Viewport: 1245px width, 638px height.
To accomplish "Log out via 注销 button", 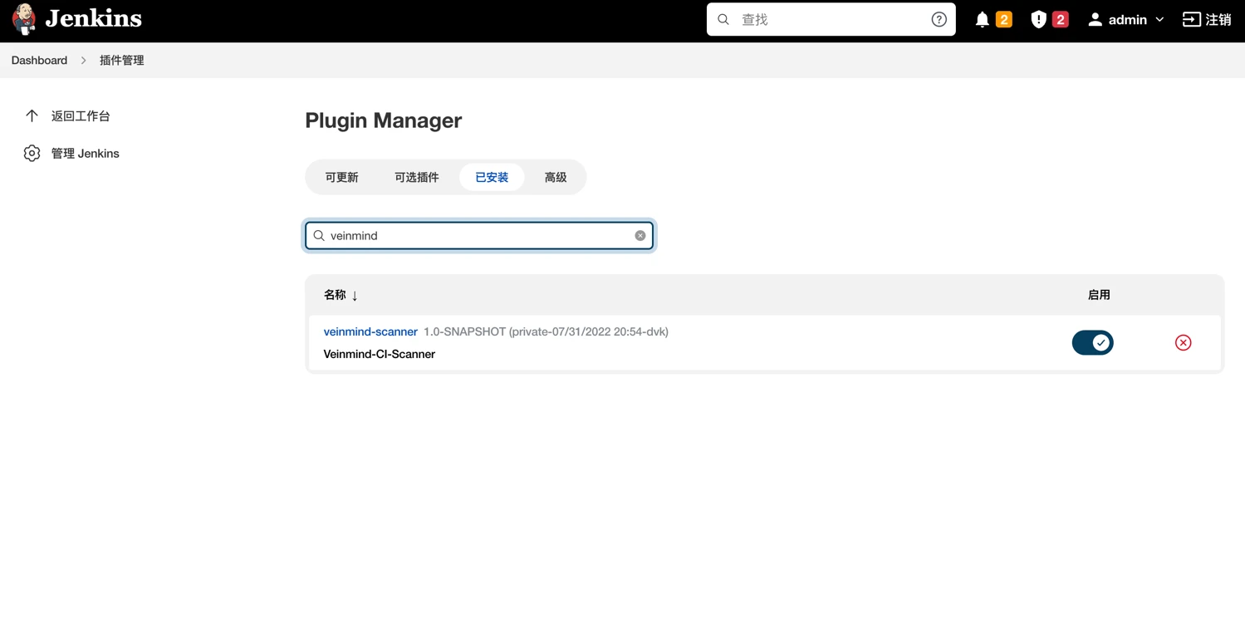I will [x=1207, y=19].
